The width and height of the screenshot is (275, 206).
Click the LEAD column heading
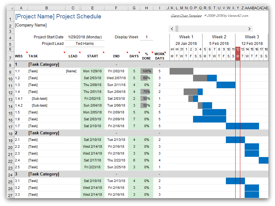(73, 56)
